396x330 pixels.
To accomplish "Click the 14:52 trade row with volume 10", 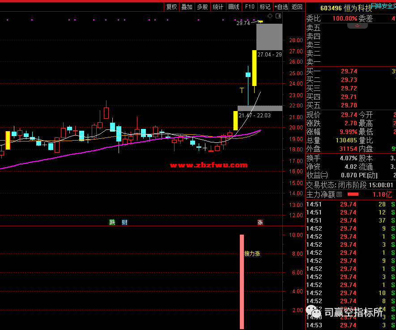I will click(x=350, y=293).
